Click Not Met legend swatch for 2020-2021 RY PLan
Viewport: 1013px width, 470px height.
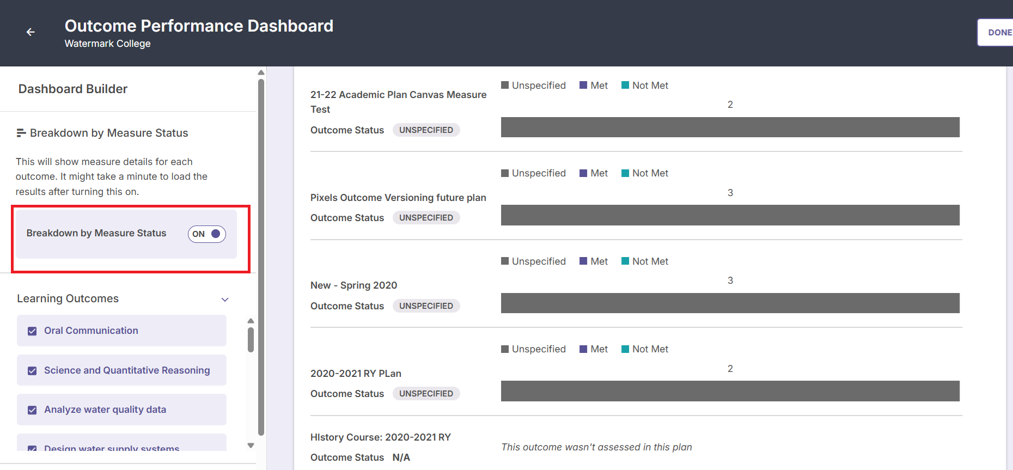[625, 349]
